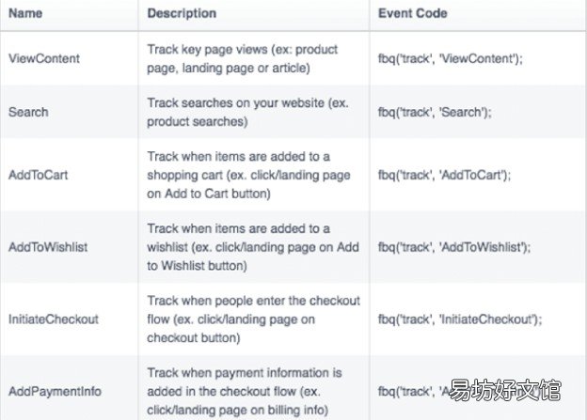Viewport: 587px width, 420px height.
Task: Click the checkout flow description for InitiateCheckout
Action: [253, 319]
